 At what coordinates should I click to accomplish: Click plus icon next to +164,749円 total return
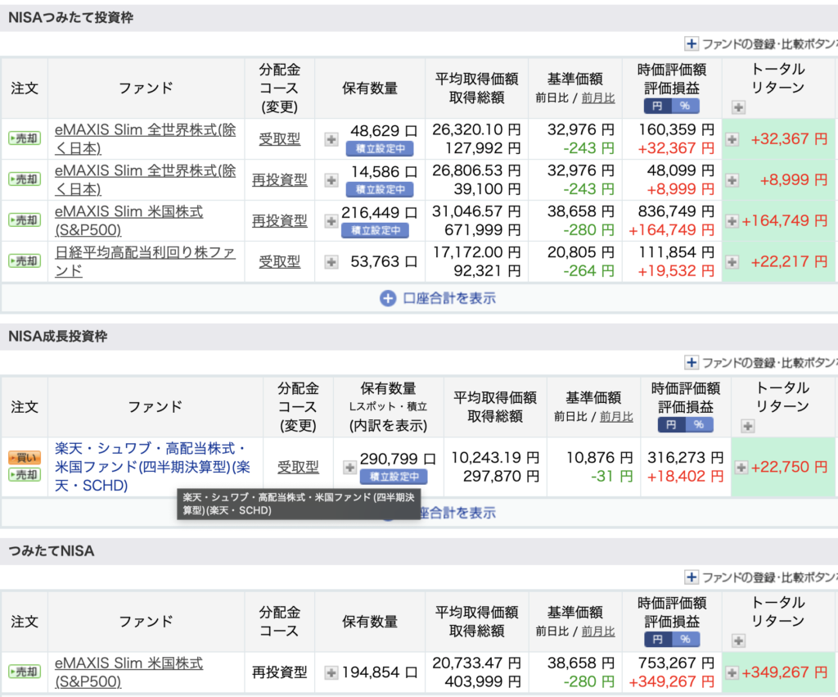pos(732,221)
